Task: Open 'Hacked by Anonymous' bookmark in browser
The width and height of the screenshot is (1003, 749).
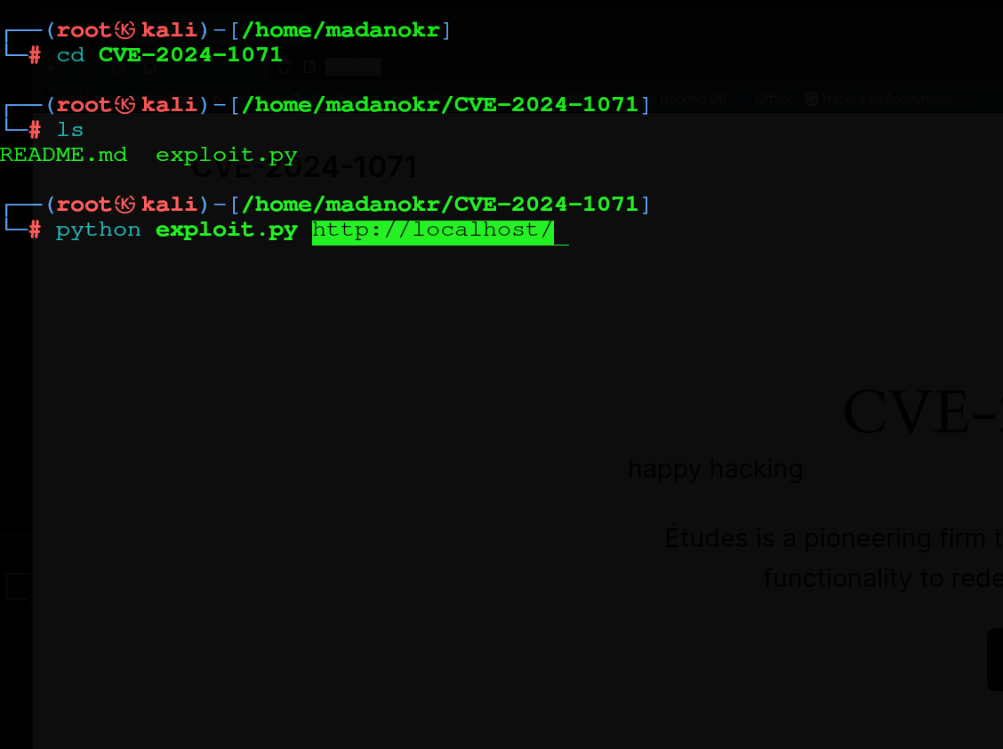Action: tap(886, 100)
